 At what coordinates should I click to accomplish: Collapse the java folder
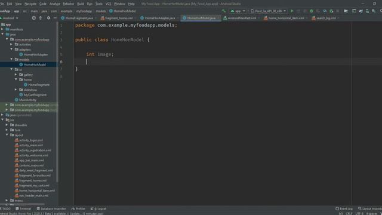[x=2, y=35]
